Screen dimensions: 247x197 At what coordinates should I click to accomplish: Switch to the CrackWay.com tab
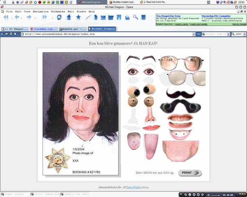[x=44, y=29]
